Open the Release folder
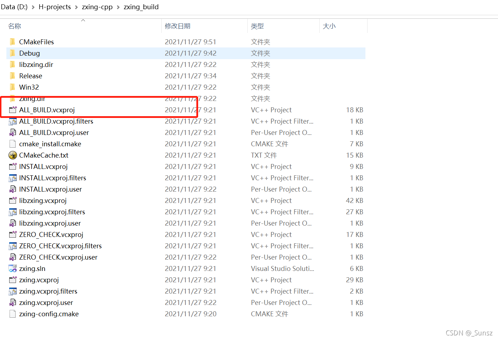 coord(30,75)
